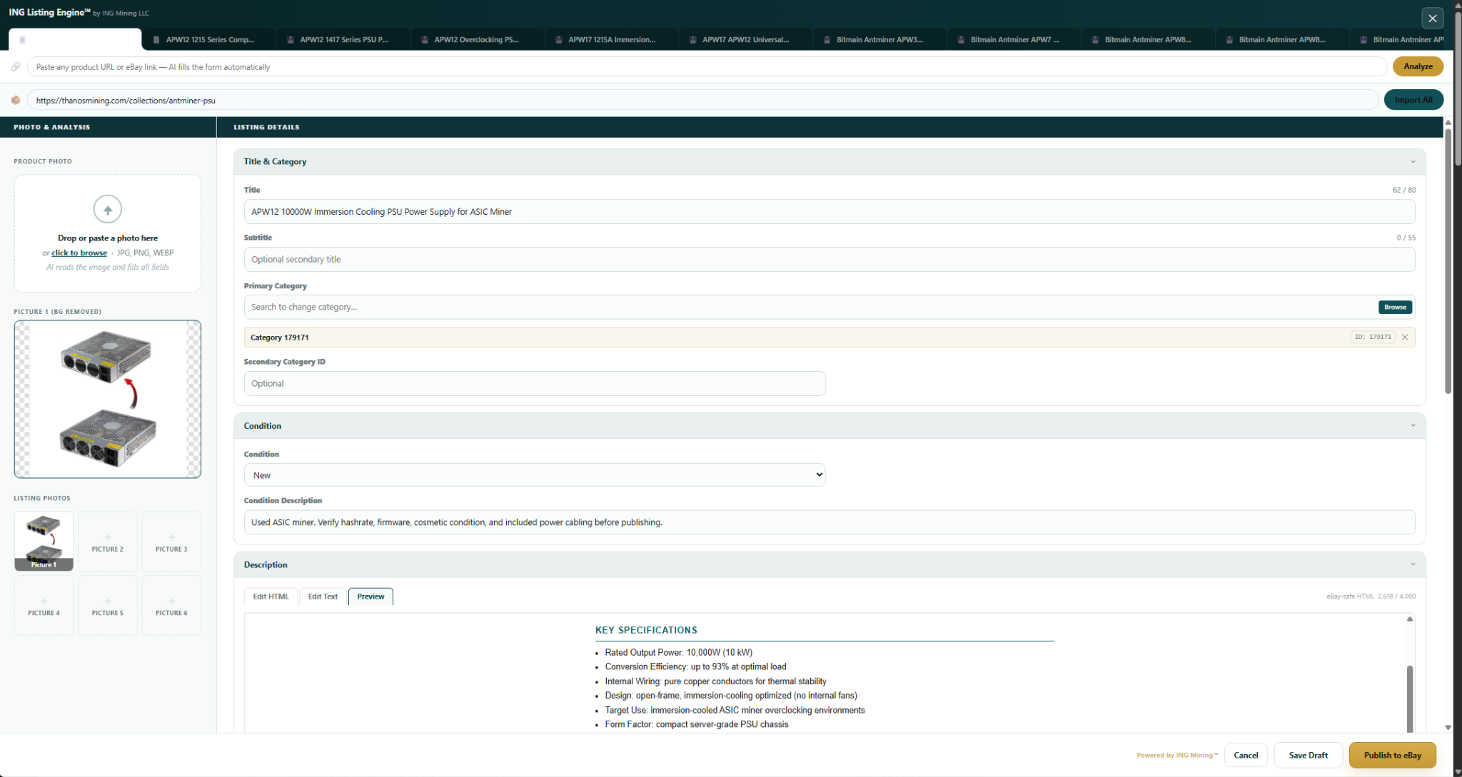
Task: Close the ING Listing Engine dialog
Action: tap(1432, 18)
